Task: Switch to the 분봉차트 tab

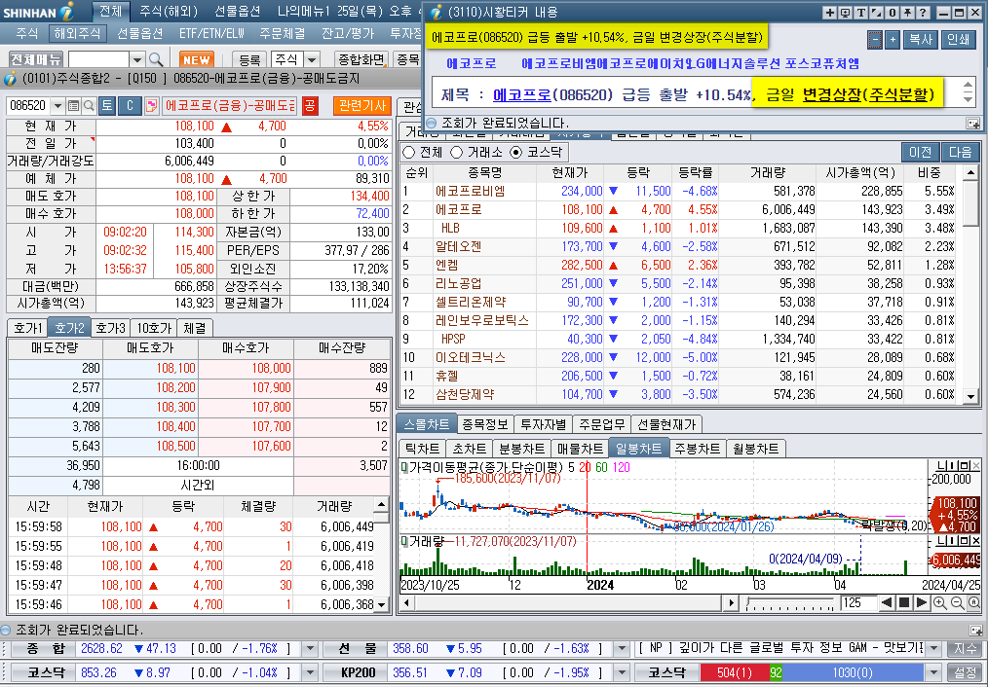Action: coord(521,449)
